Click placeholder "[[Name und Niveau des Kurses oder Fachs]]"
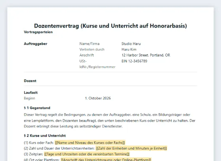 90,143
